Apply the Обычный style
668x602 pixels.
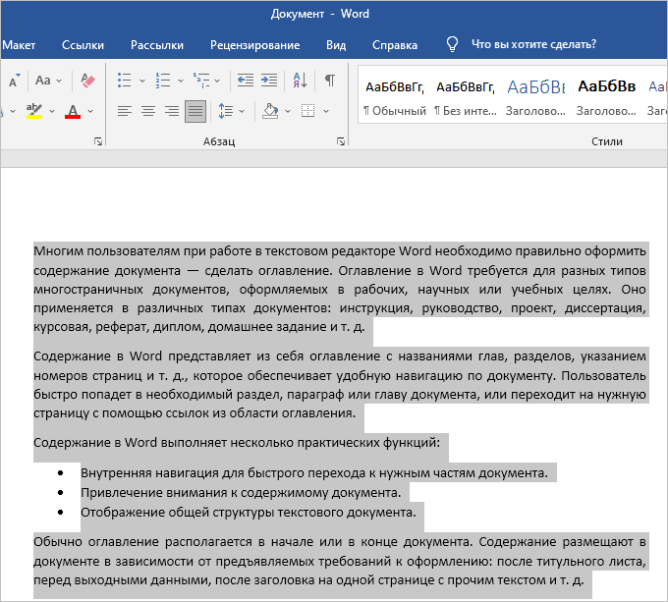click(395, 97)
